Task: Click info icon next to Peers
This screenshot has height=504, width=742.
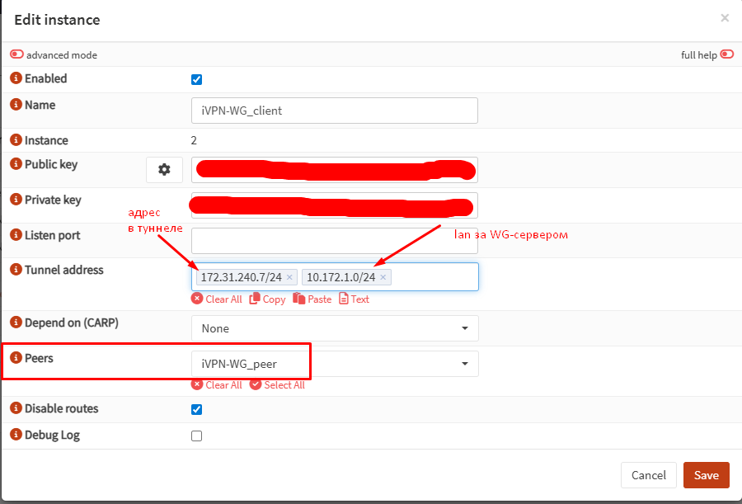Action: [16, 359]
